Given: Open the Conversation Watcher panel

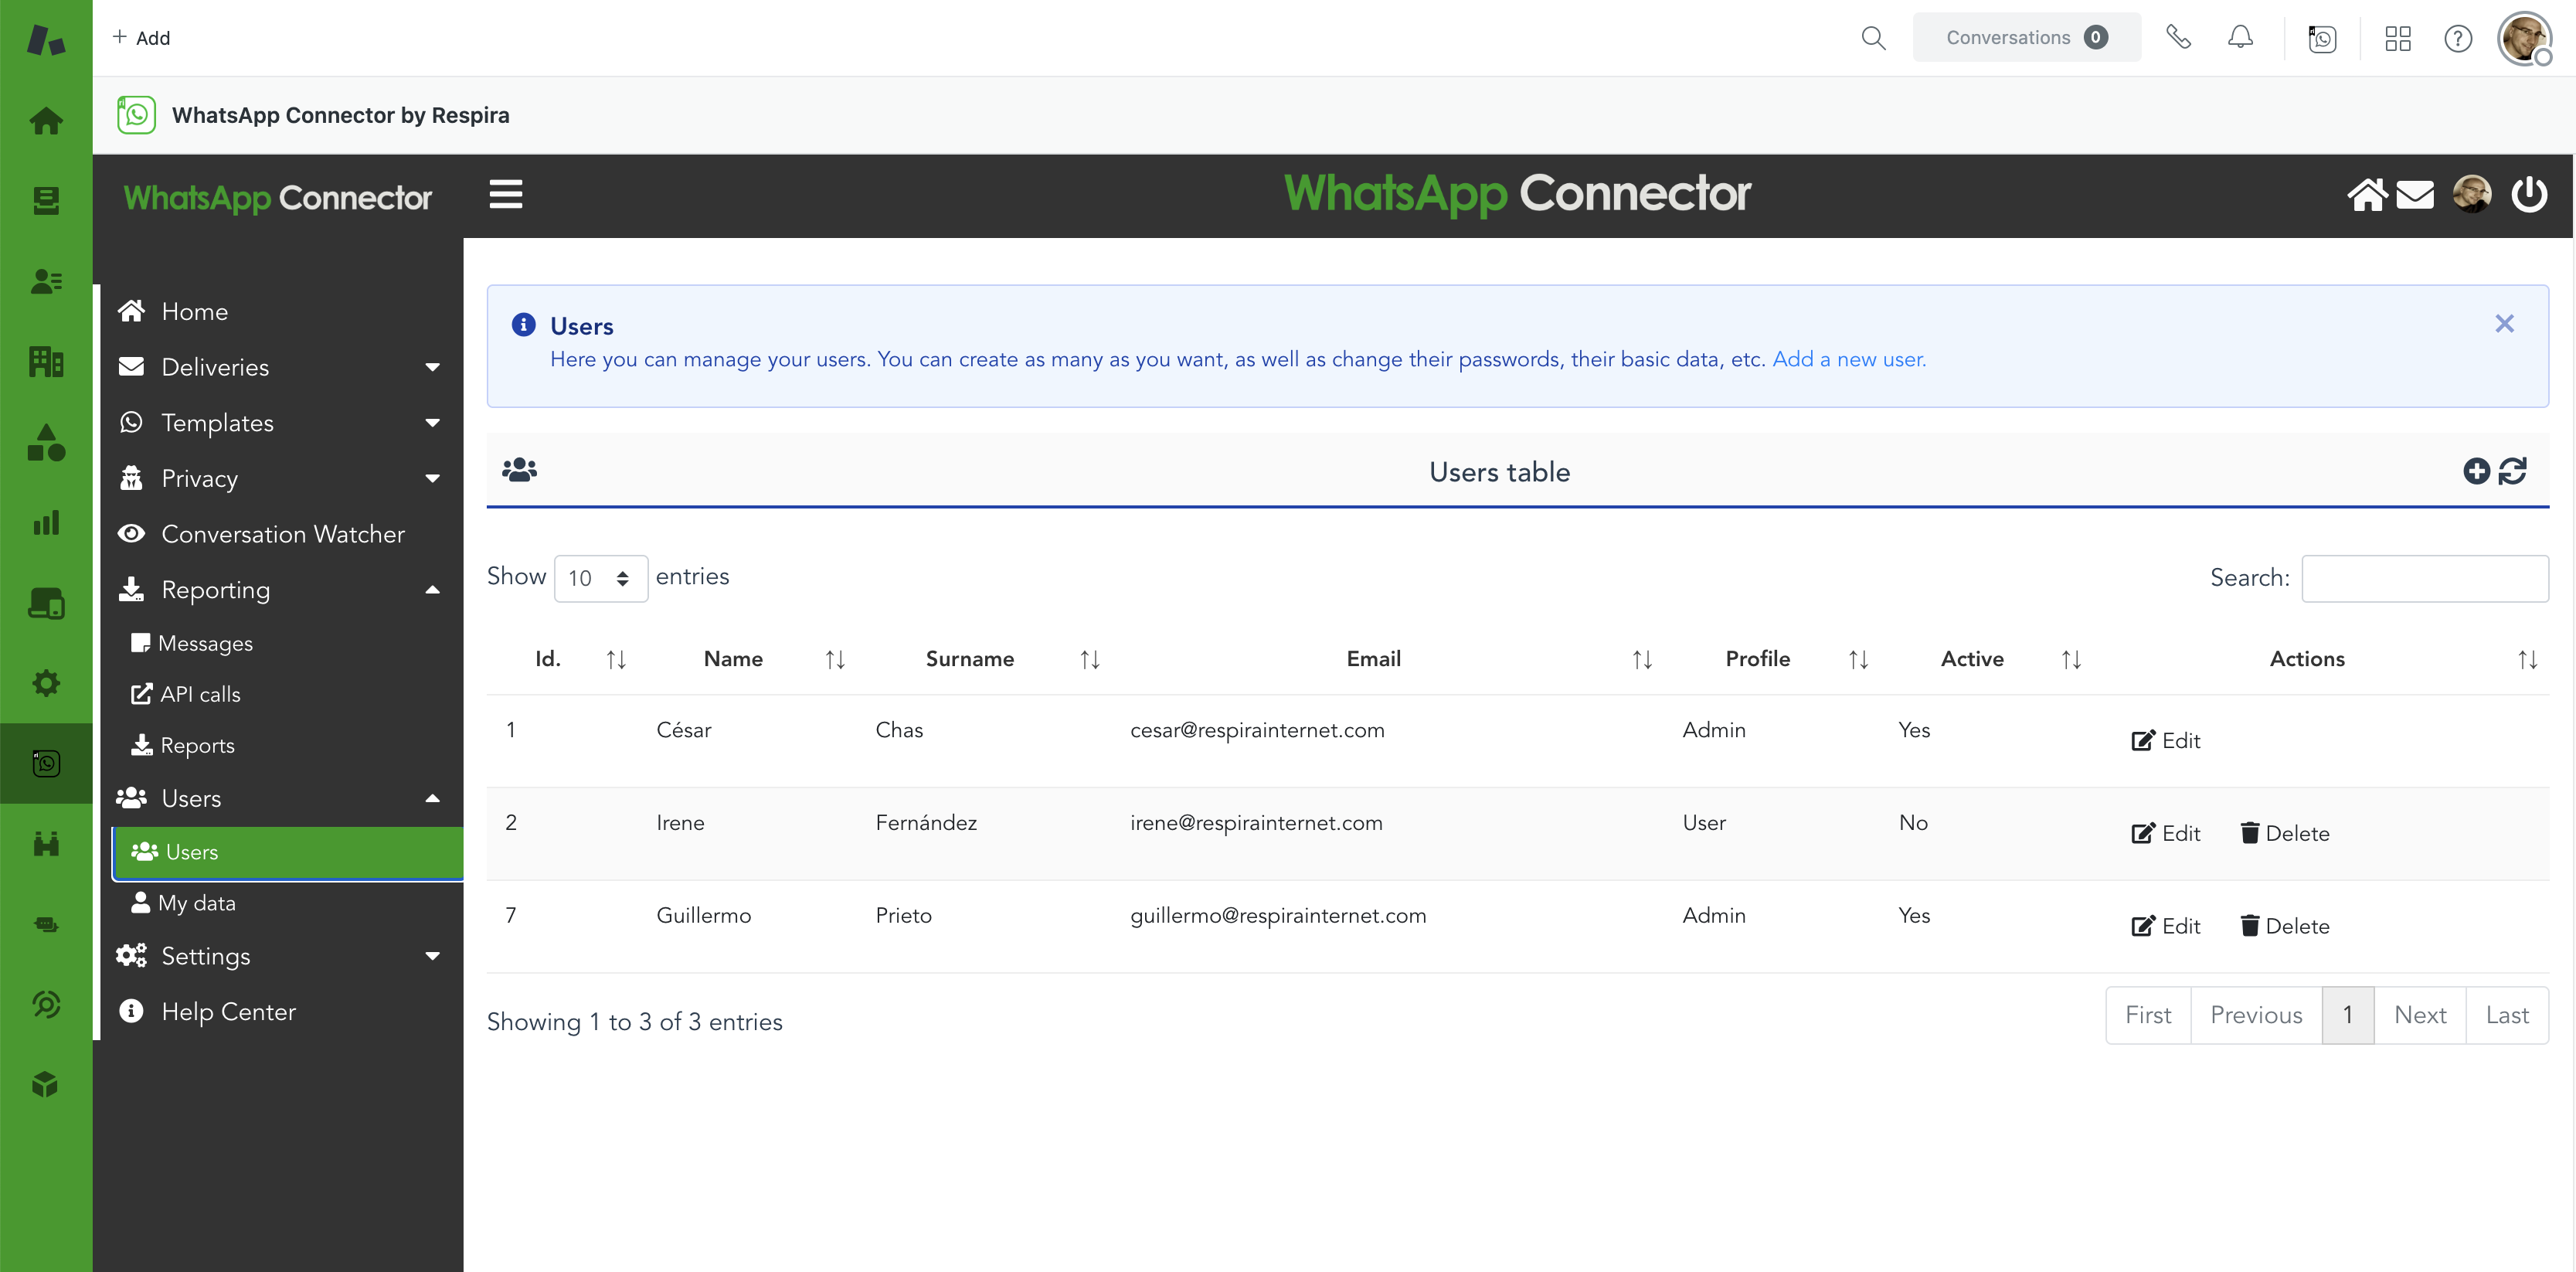Looking at the screenshot, I should [x=283, y=533].
